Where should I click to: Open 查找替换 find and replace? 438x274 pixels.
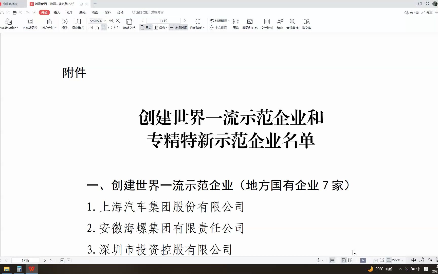point(293,24)
